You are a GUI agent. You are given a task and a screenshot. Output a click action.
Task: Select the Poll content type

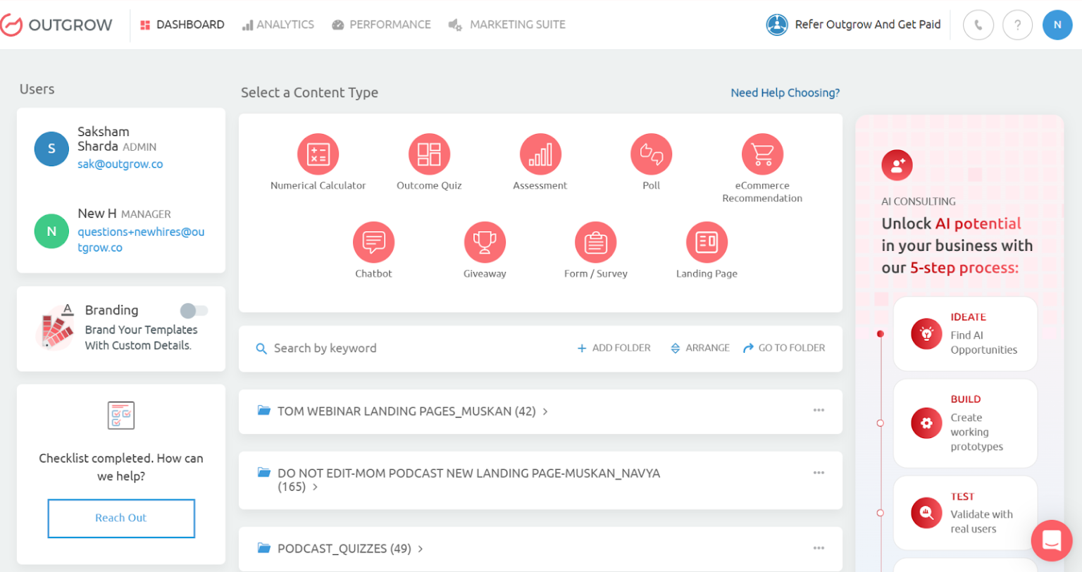tap(650, 154)
